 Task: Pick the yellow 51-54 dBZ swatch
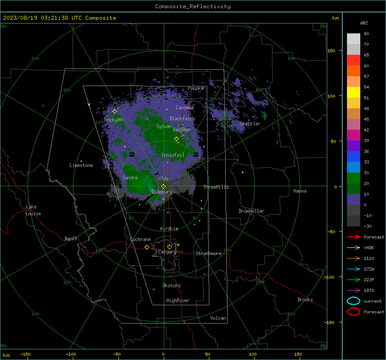click(353, 92)
